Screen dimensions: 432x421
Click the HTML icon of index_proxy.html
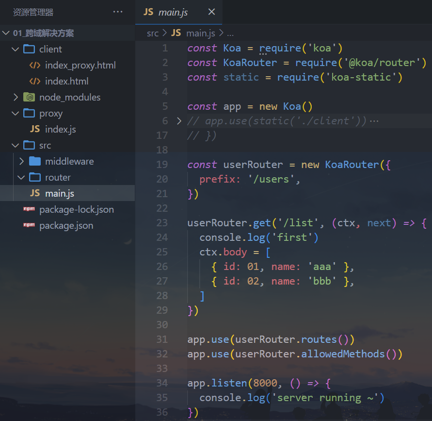[x=35, y=66]
